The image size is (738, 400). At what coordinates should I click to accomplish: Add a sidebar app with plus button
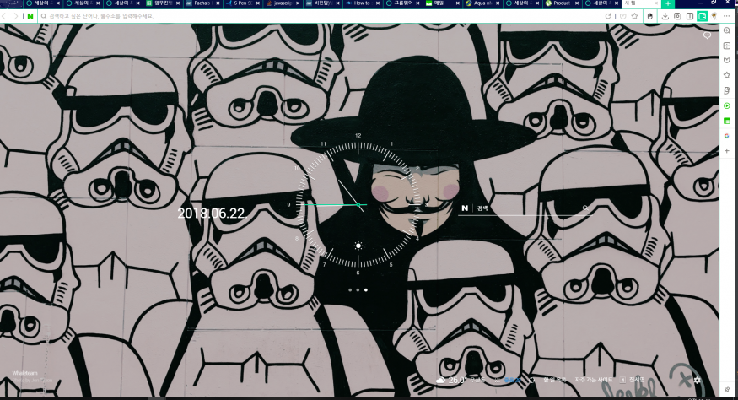point(727,151)
